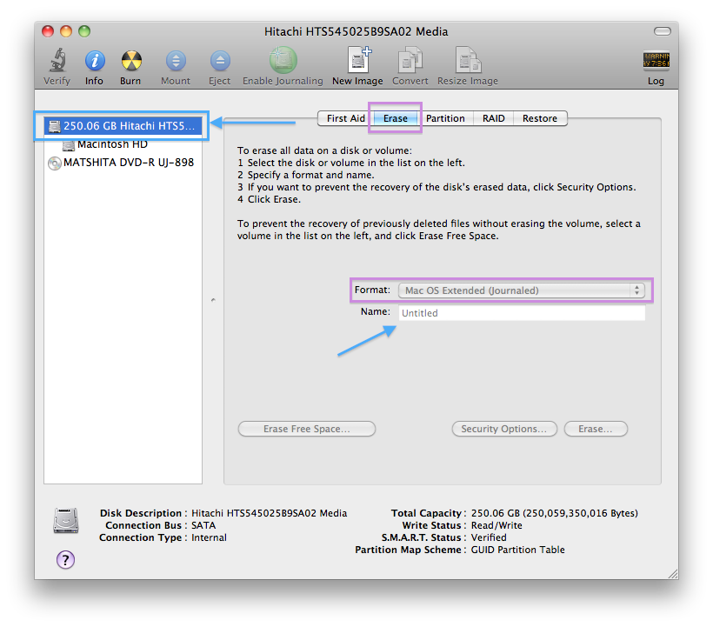713x627 pixels.
Task: Select the 250.06 GB Hitachi disk
Action: (x=123, y=126)
